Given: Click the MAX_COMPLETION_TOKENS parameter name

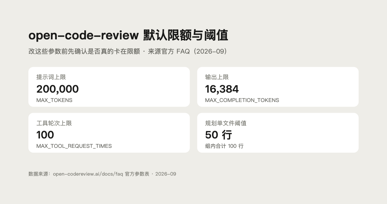Looking at the screenshot, I should tap(242, 100).
